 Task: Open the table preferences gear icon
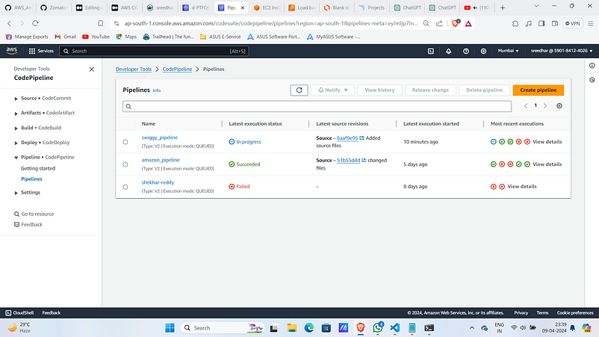click(x=559, y=106)
